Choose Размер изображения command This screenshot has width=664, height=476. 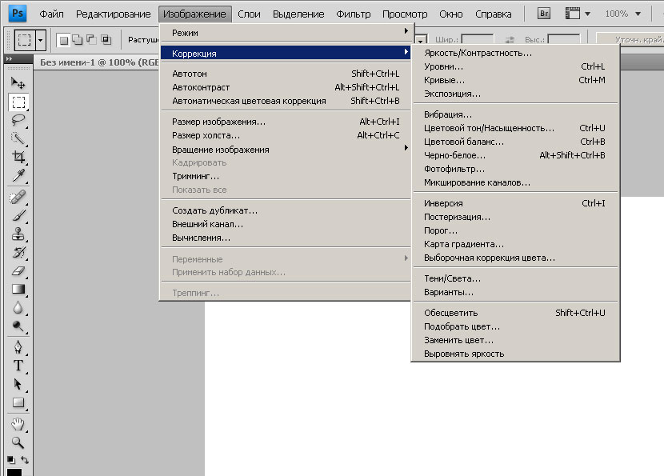tap(285, 122)
